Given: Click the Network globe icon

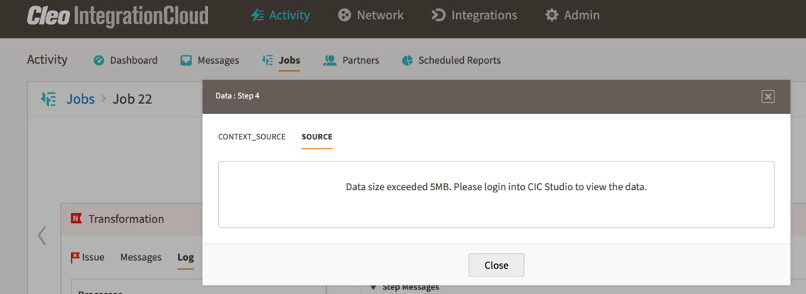Looking at the screenshot, I should pos(344,15).
